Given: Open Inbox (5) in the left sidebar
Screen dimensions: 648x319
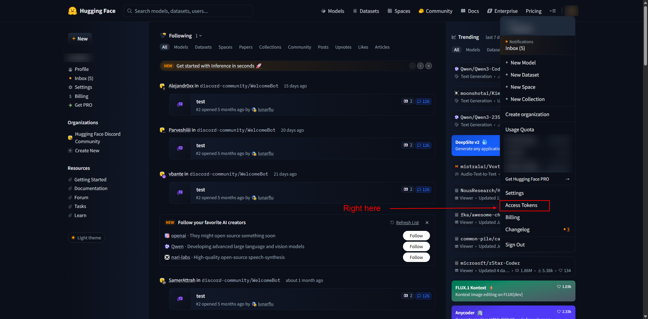Looking at the screenshot, I should point(84,78).
